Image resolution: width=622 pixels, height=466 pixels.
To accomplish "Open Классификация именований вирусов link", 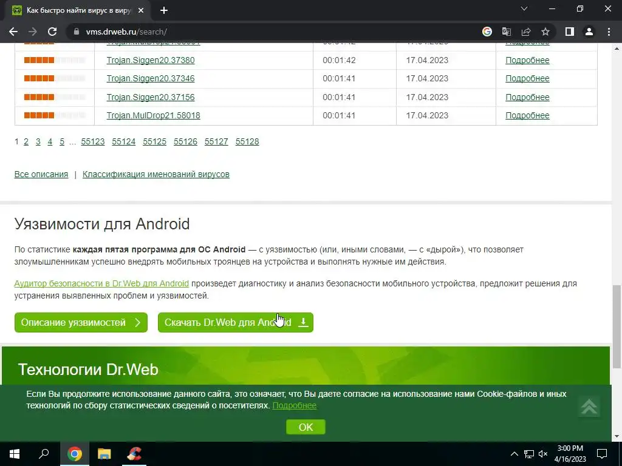I will pyautogui.click(x=156, y=174).
